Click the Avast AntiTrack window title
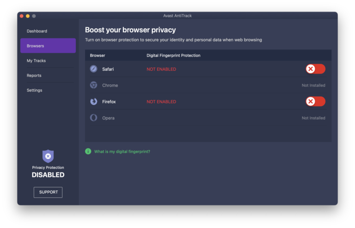Viewport: 355px width, 228px height. 177,16
